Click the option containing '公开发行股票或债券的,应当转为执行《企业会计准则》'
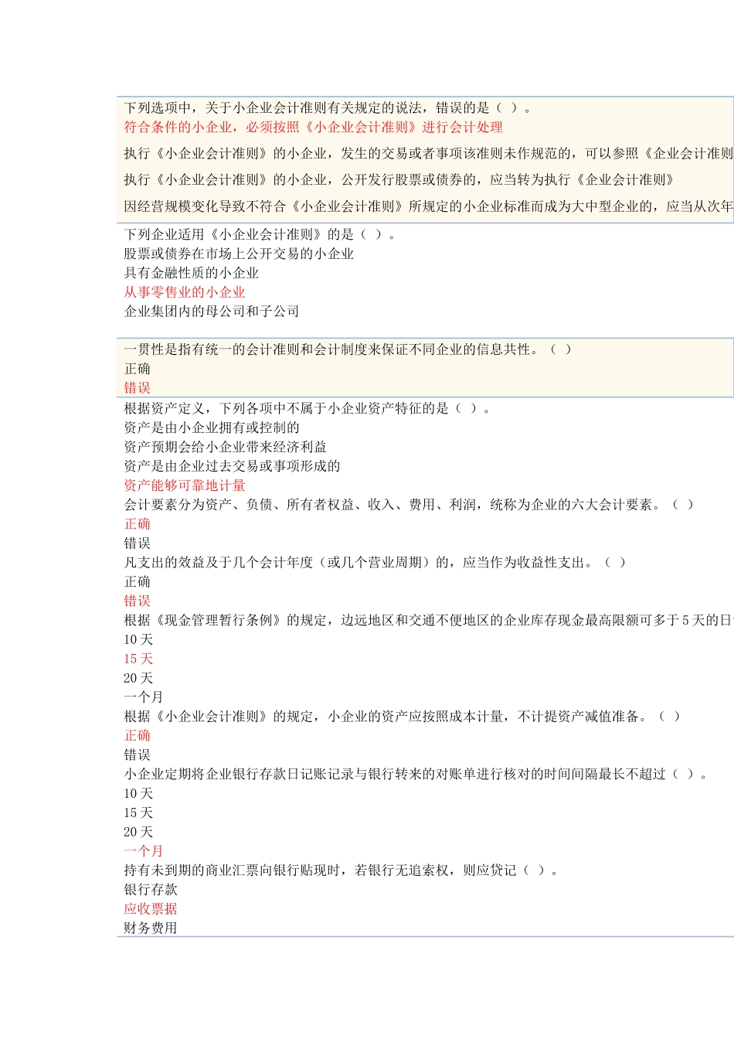This screenshot has height=1039, width=734. point(399,180)
